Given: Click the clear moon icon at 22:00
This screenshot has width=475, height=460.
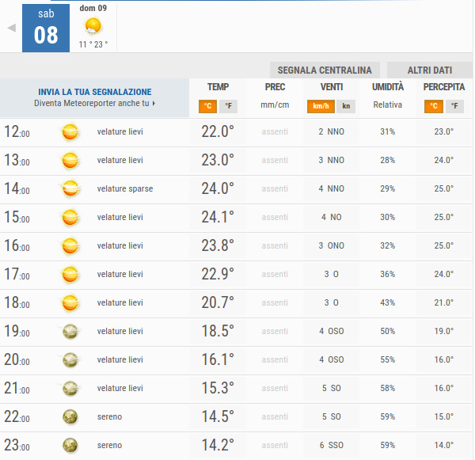Looking at the screenshot, I should (x=71, y=416).
